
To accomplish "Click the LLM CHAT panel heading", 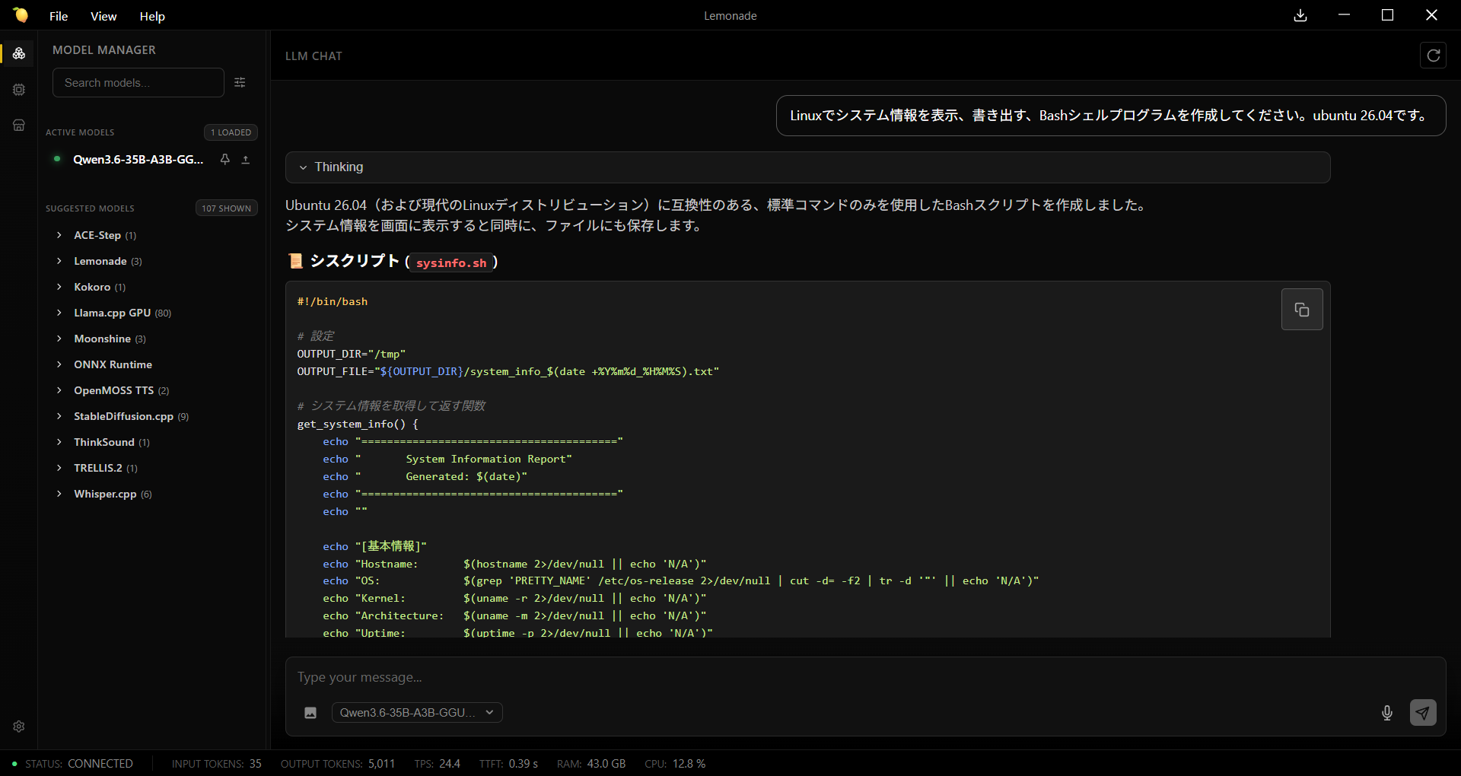I will [x=314, y=56].
